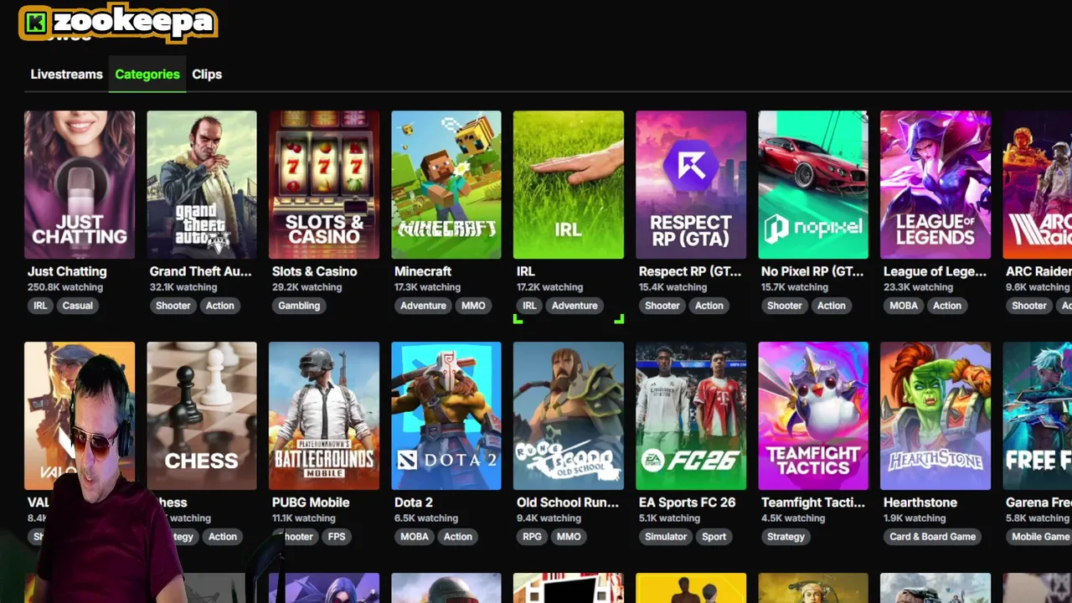Viewport: 1072px width, 603px height.
Task: Open the Hearthstone cover image
Action: point(935,415)
